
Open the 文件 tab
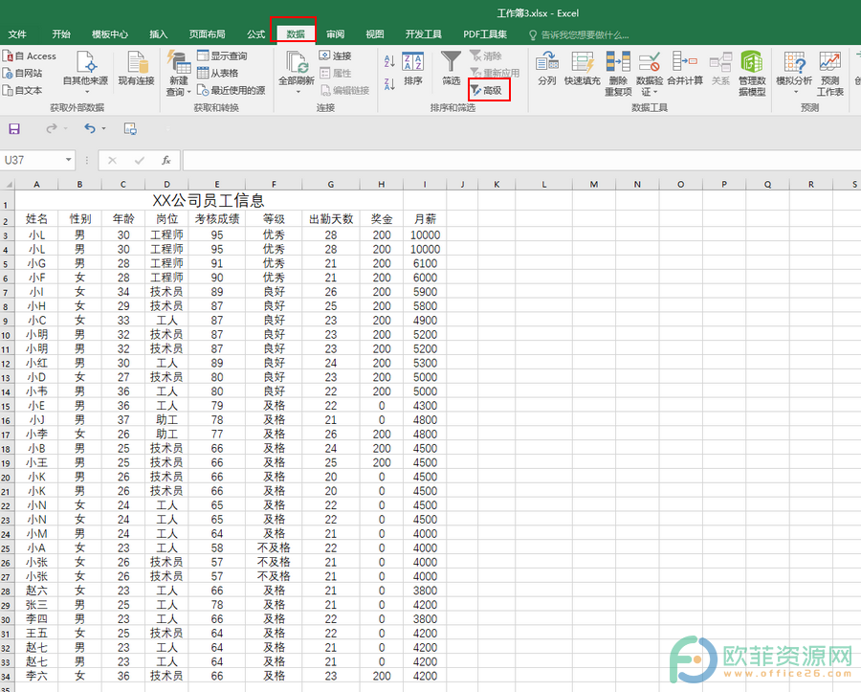tap(17, 34)
